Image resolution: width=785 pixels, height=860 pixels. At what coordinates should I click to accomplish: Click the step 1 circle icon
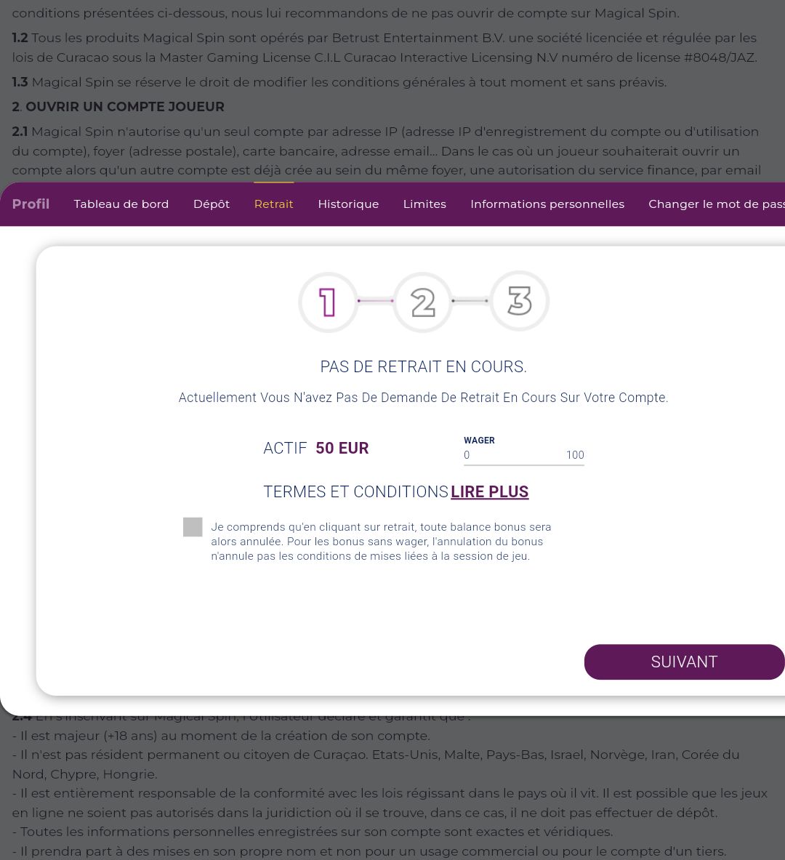328,302
